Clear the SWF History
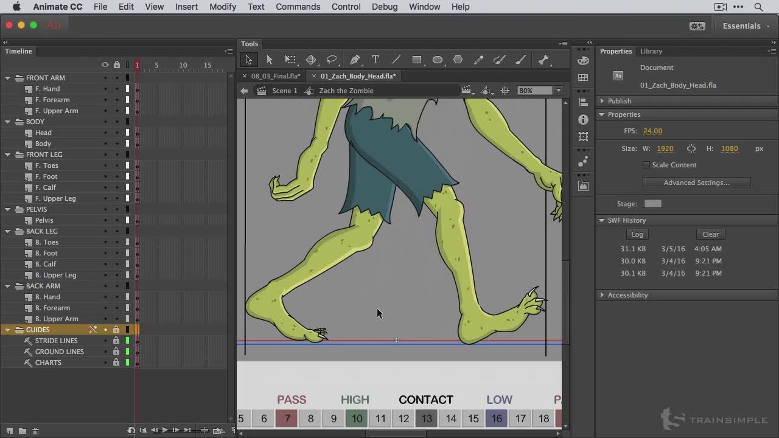Viewport: 779px width, 438px height. [x=710, y=234]
